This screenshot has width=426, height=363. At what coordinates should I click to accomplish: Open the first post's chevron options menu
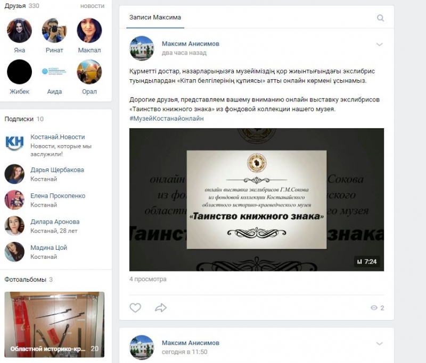[380, 45]
